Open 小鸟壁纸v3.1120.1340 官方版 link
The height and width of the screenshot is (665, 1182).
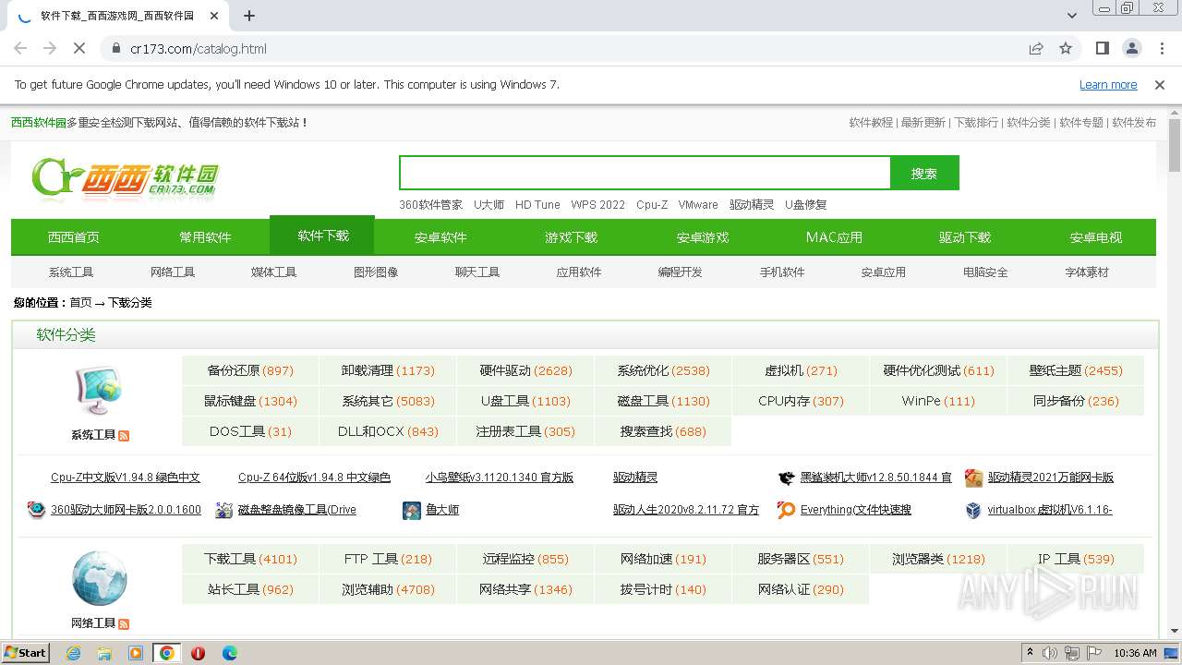pyautogui.click(x=500, y=478)
